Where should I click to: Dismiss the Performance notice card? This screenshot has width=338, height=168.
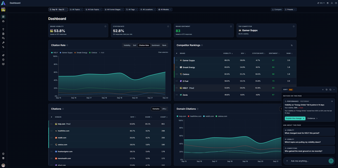coord(332,101)
